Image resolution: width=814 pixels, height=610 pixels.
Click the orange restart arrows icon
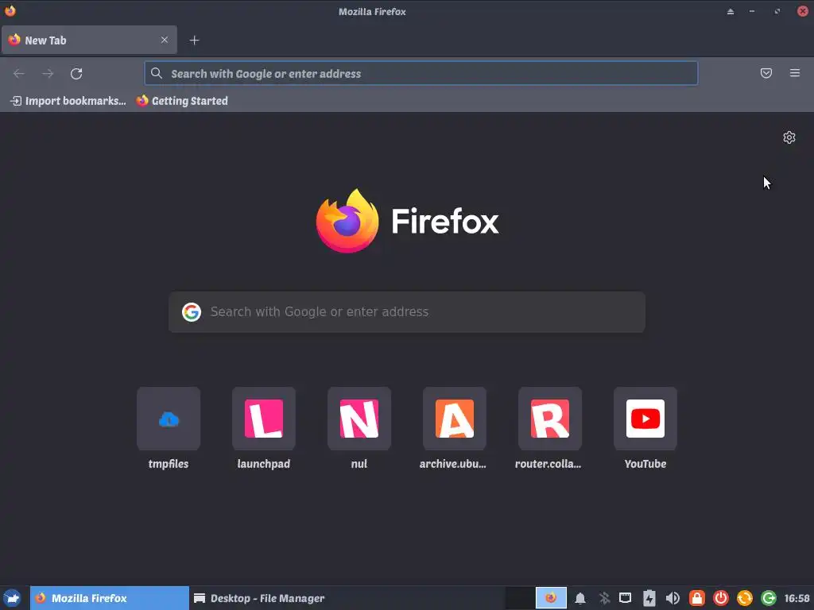[744, 598]
